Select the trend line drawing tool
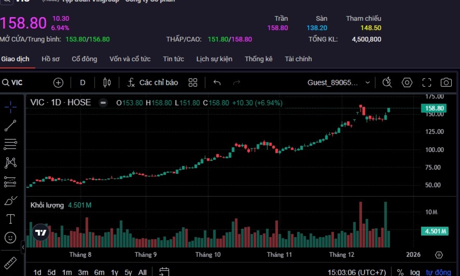Viewport: 460px width, 276px height. point(11,126)
